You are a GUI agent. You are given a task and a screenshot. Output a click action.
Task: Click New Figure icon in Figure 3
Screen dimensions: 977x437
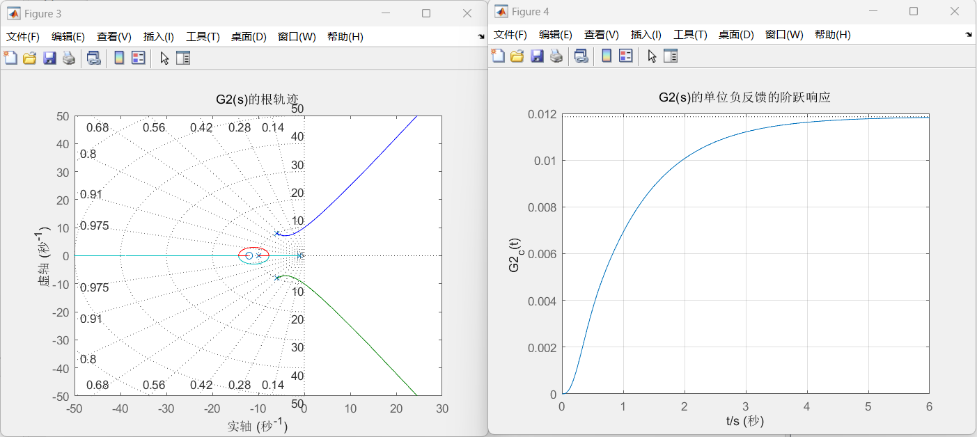click(10, 58)
